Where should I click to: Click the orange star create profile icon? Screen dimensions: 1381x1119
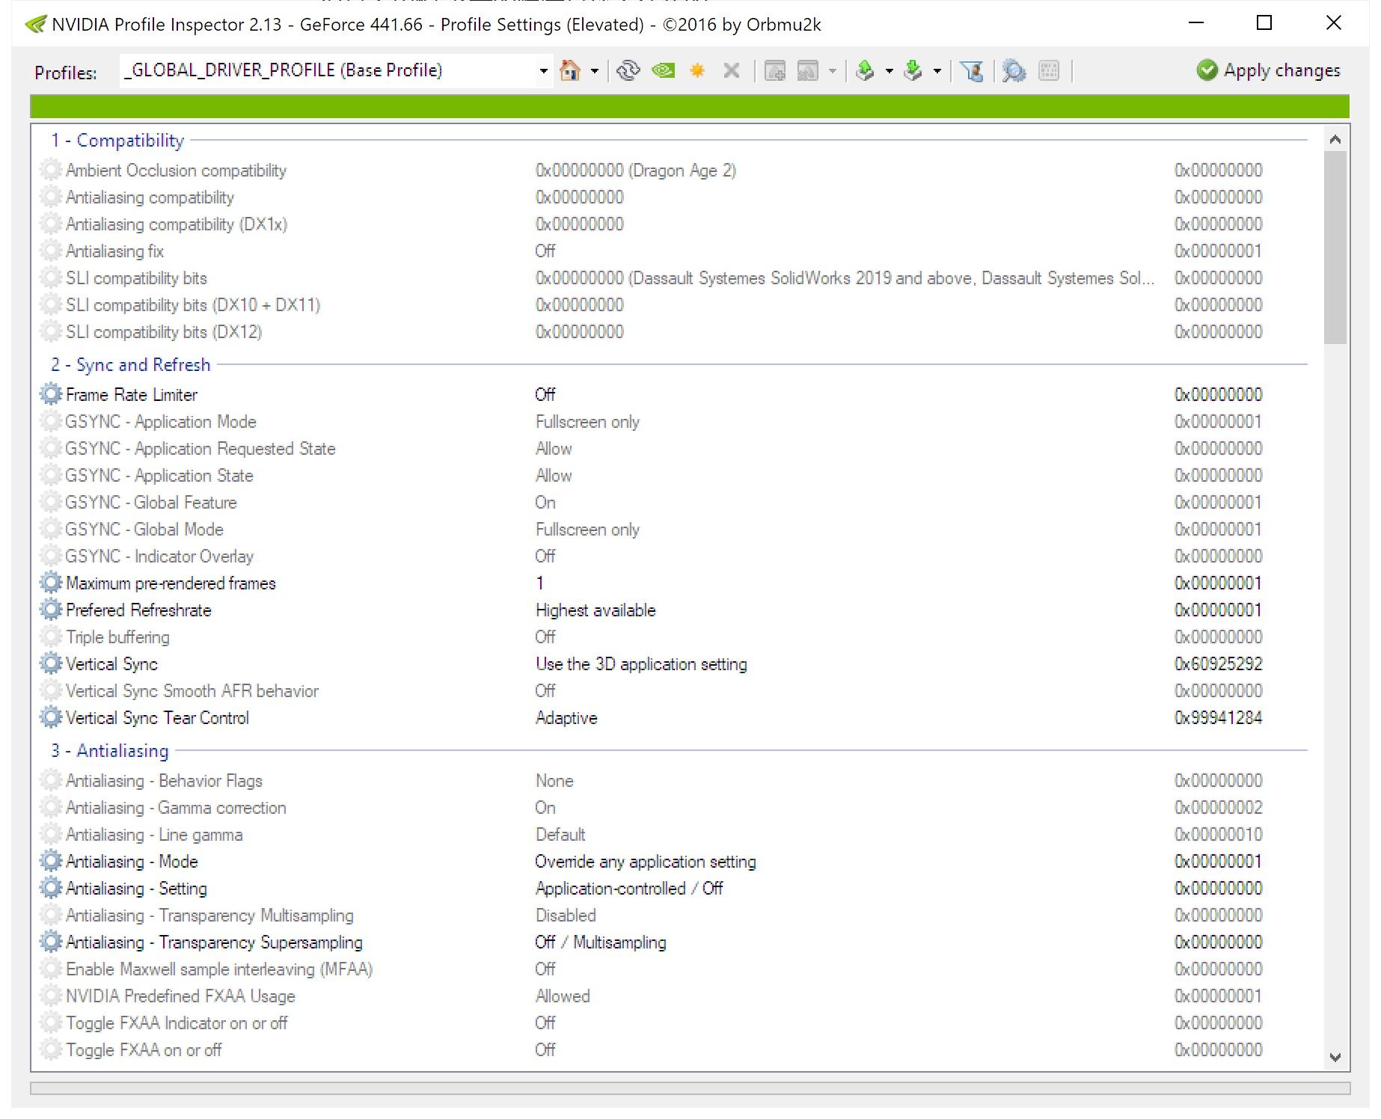(697, 71)
